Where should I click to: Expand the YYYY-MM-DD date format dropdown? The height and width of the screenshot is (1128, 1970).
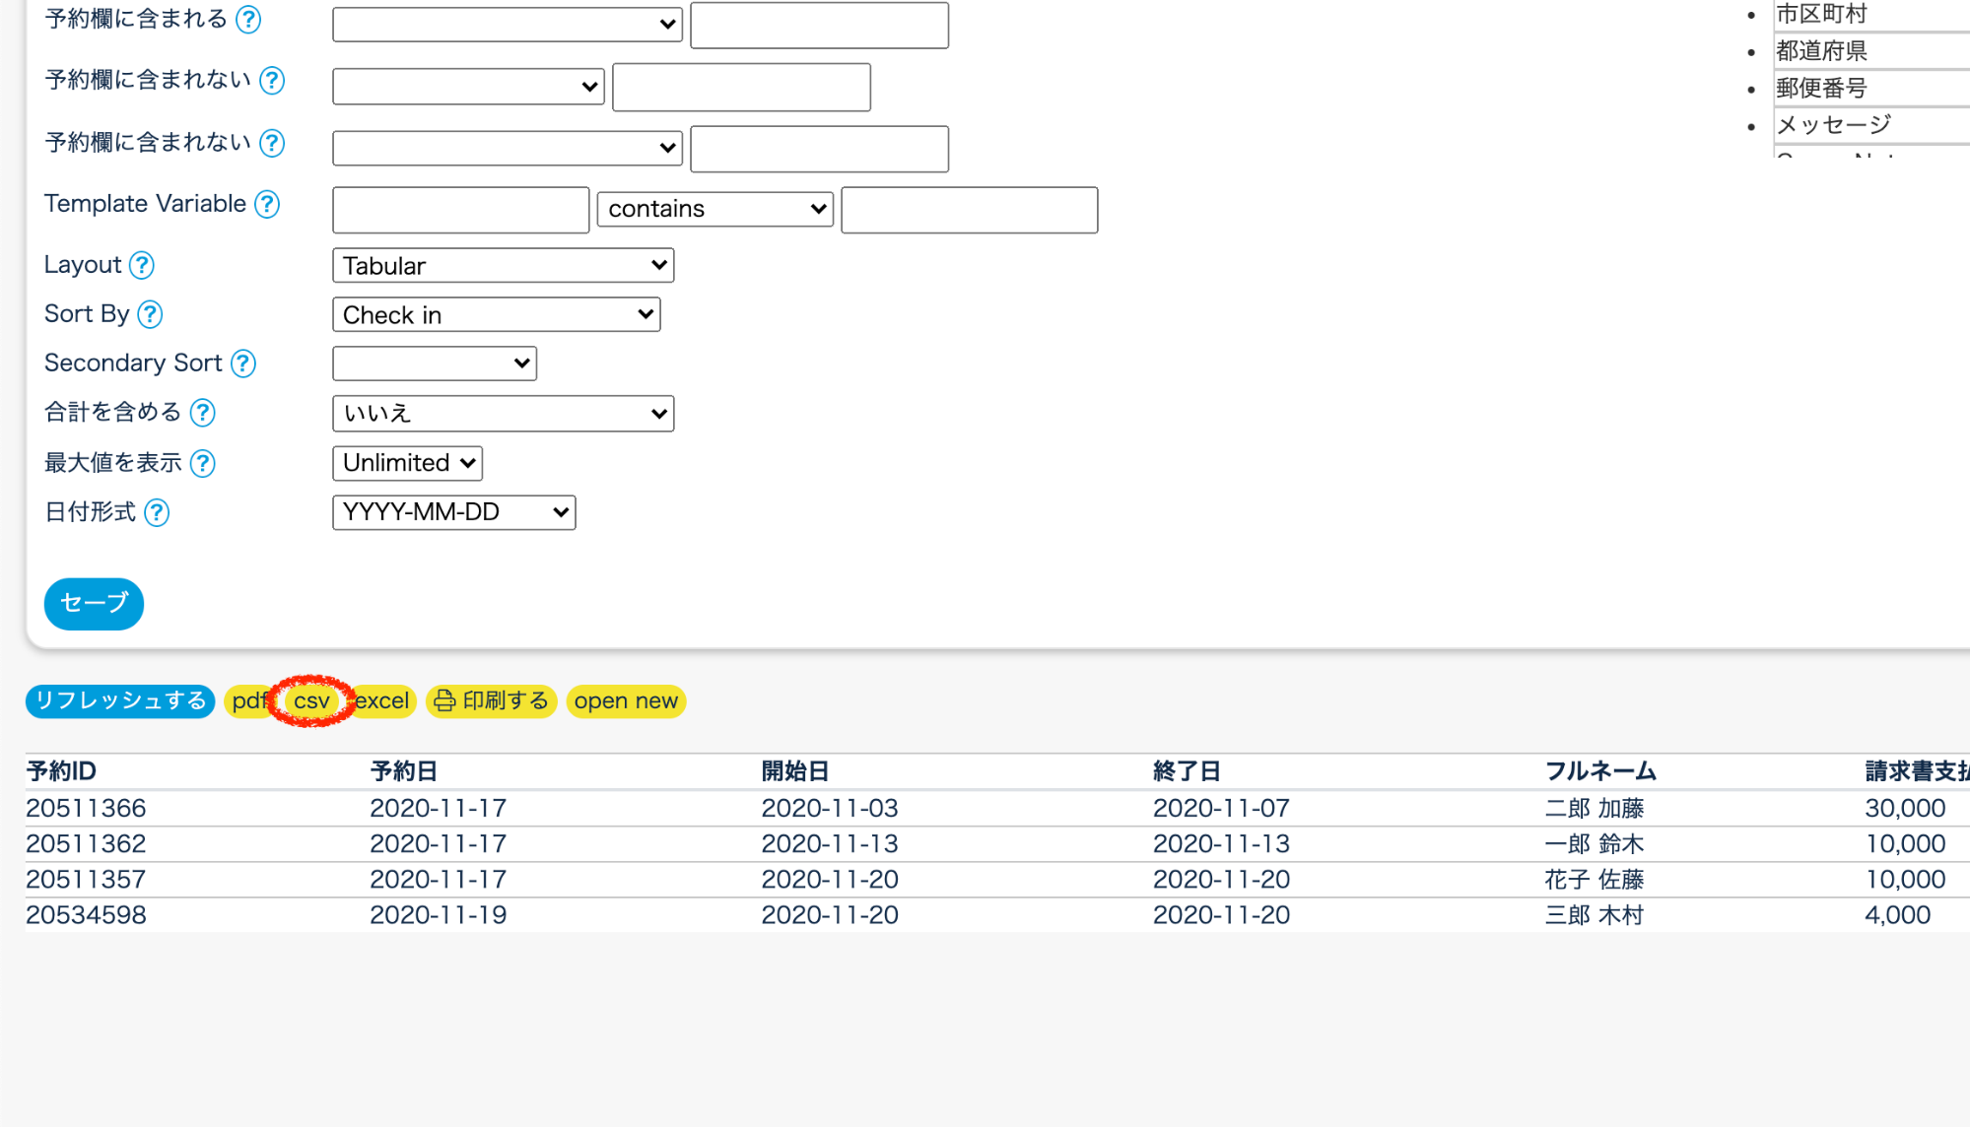pyautogui.click(x=453, y=512)
